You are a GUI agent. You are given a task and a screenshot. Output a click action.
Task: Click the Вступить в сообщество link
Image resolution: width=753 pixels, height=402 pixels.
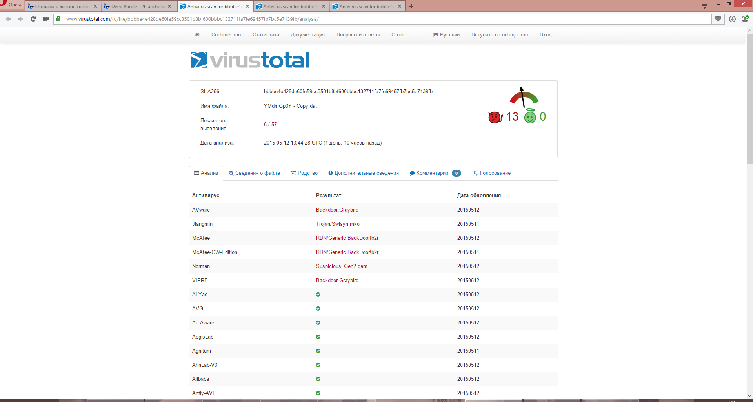(x=499, y=35)
